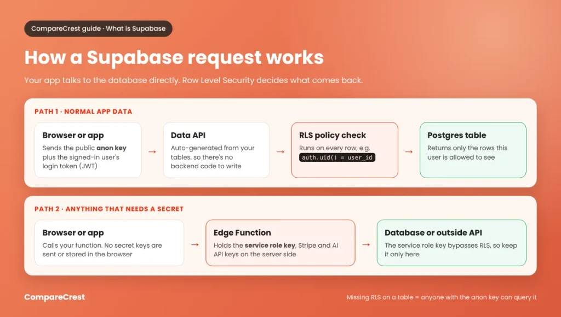The height and width of the screenshot is (317, 561).
Task: Click the subtitle about Row Level Security
Action: 193,80
